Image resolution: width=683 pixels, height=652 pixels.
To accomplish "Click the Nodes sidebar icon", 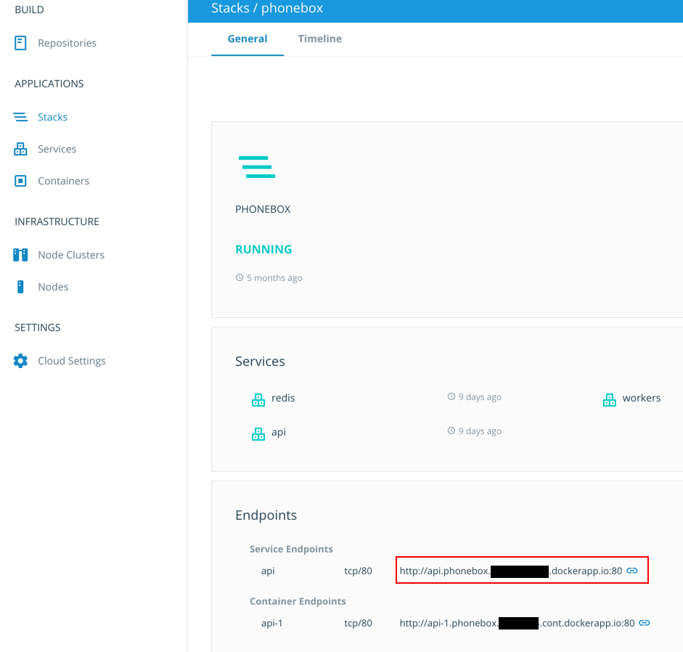I will (x=21, y=287).
